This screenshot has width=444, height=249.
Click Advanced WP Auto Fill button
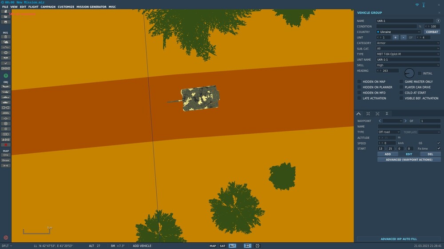click(399, 239)
